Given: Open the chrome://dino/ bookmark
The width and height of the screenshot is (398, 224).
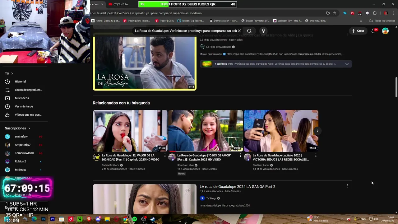Looking at the screenshot, I should [316, 21].
